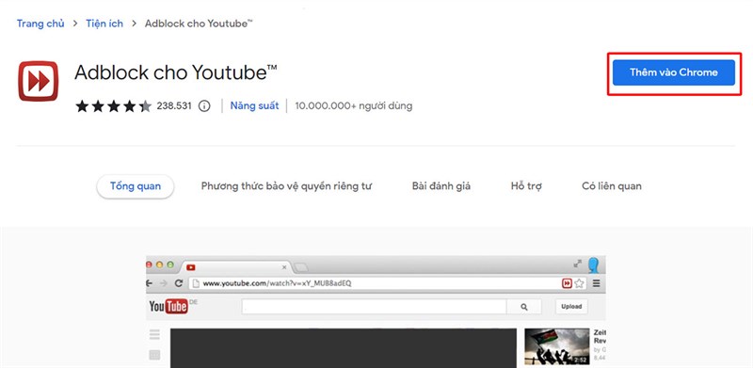
Task: Click the Upload button in preview
Action: click(x=571, y=306)
